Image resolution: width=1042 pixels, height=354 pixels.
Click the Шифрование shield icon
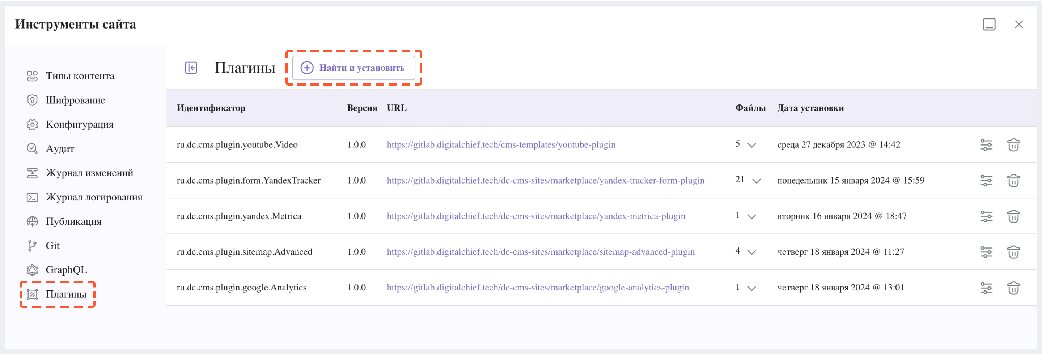[32, 100]
